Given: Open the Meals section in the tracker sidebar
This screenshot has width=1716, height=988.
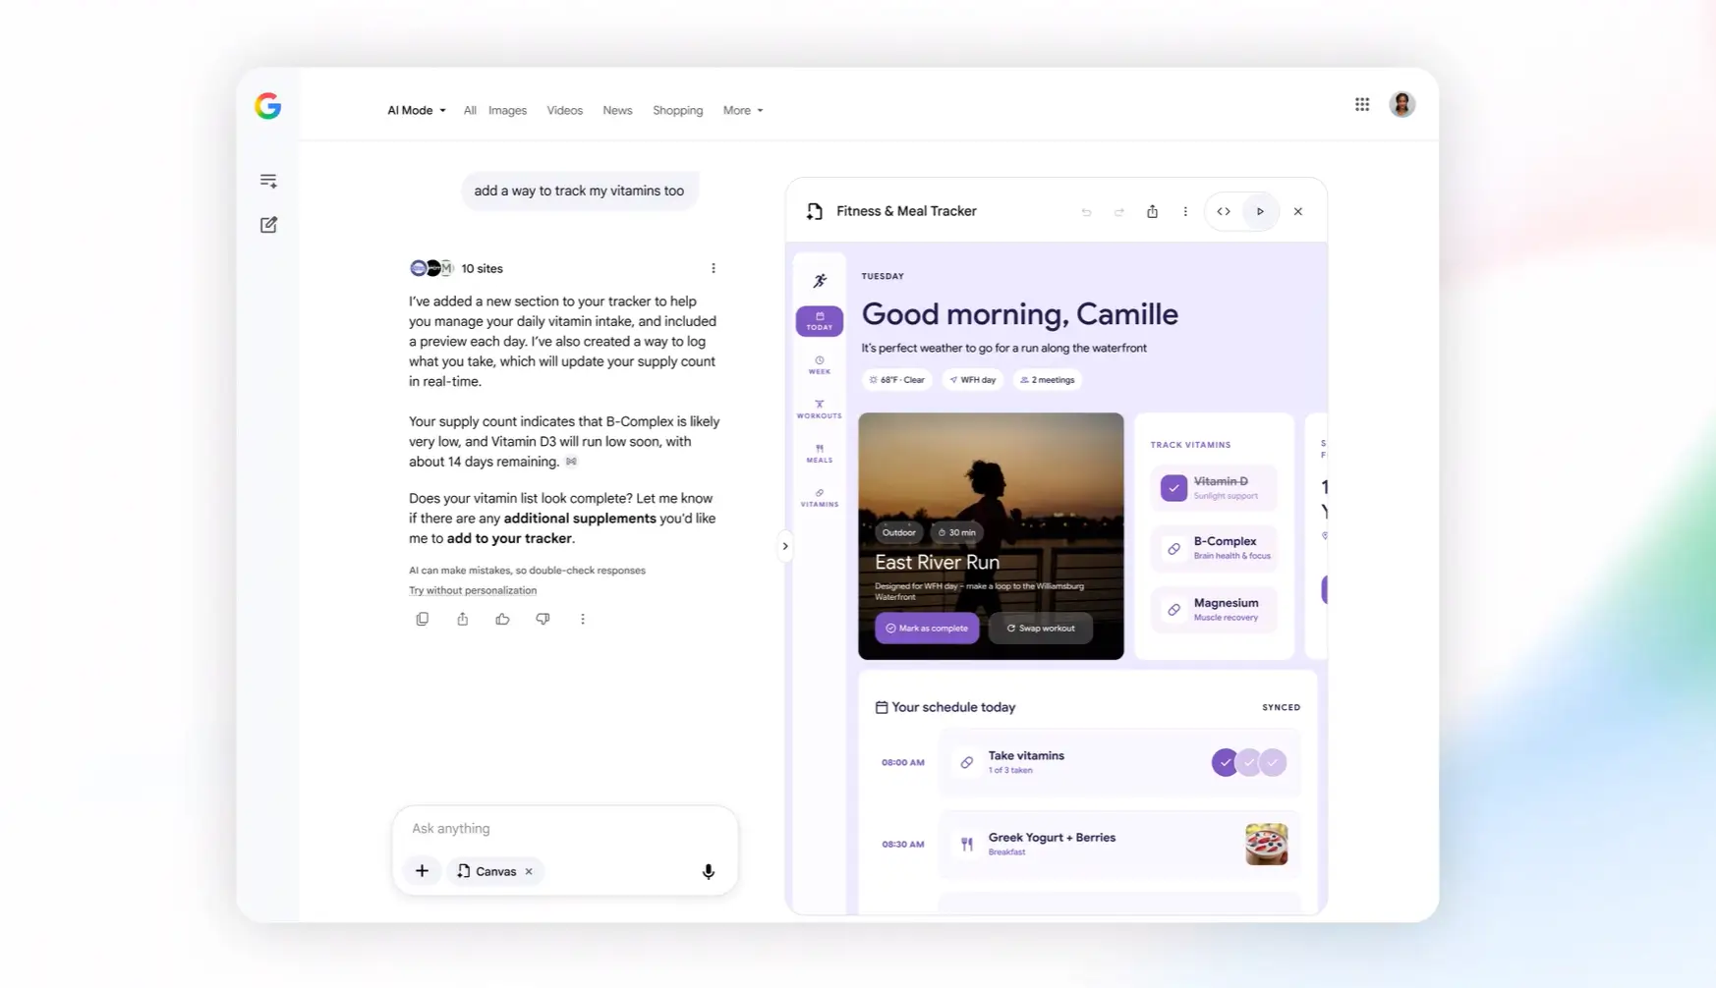Looking at the screenshot, I should click(820, 454).
